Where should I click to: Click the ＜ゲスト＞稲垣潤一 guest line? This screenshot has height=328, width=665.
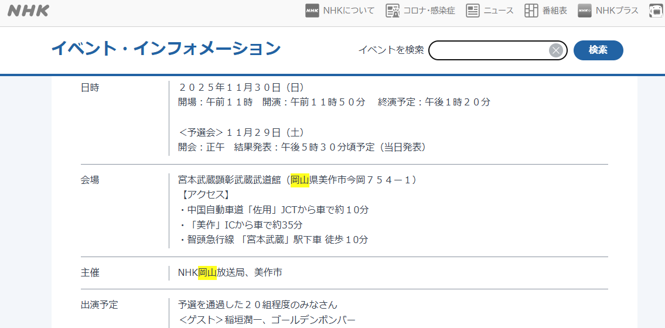(267, 319)
